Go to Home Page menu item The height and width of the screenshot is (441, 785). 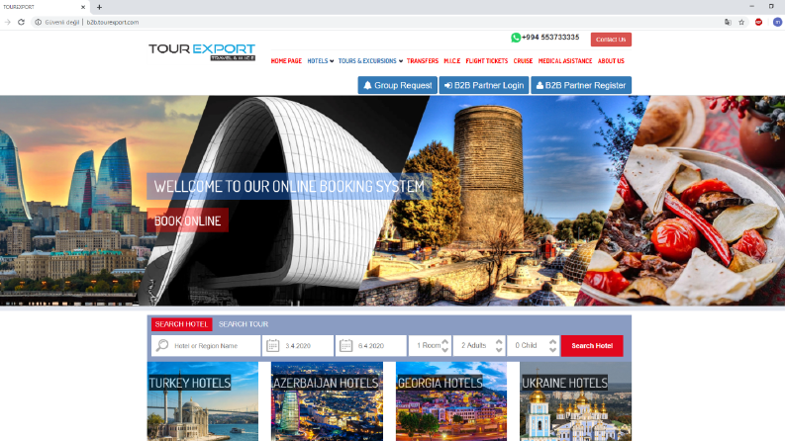point(286,61)
